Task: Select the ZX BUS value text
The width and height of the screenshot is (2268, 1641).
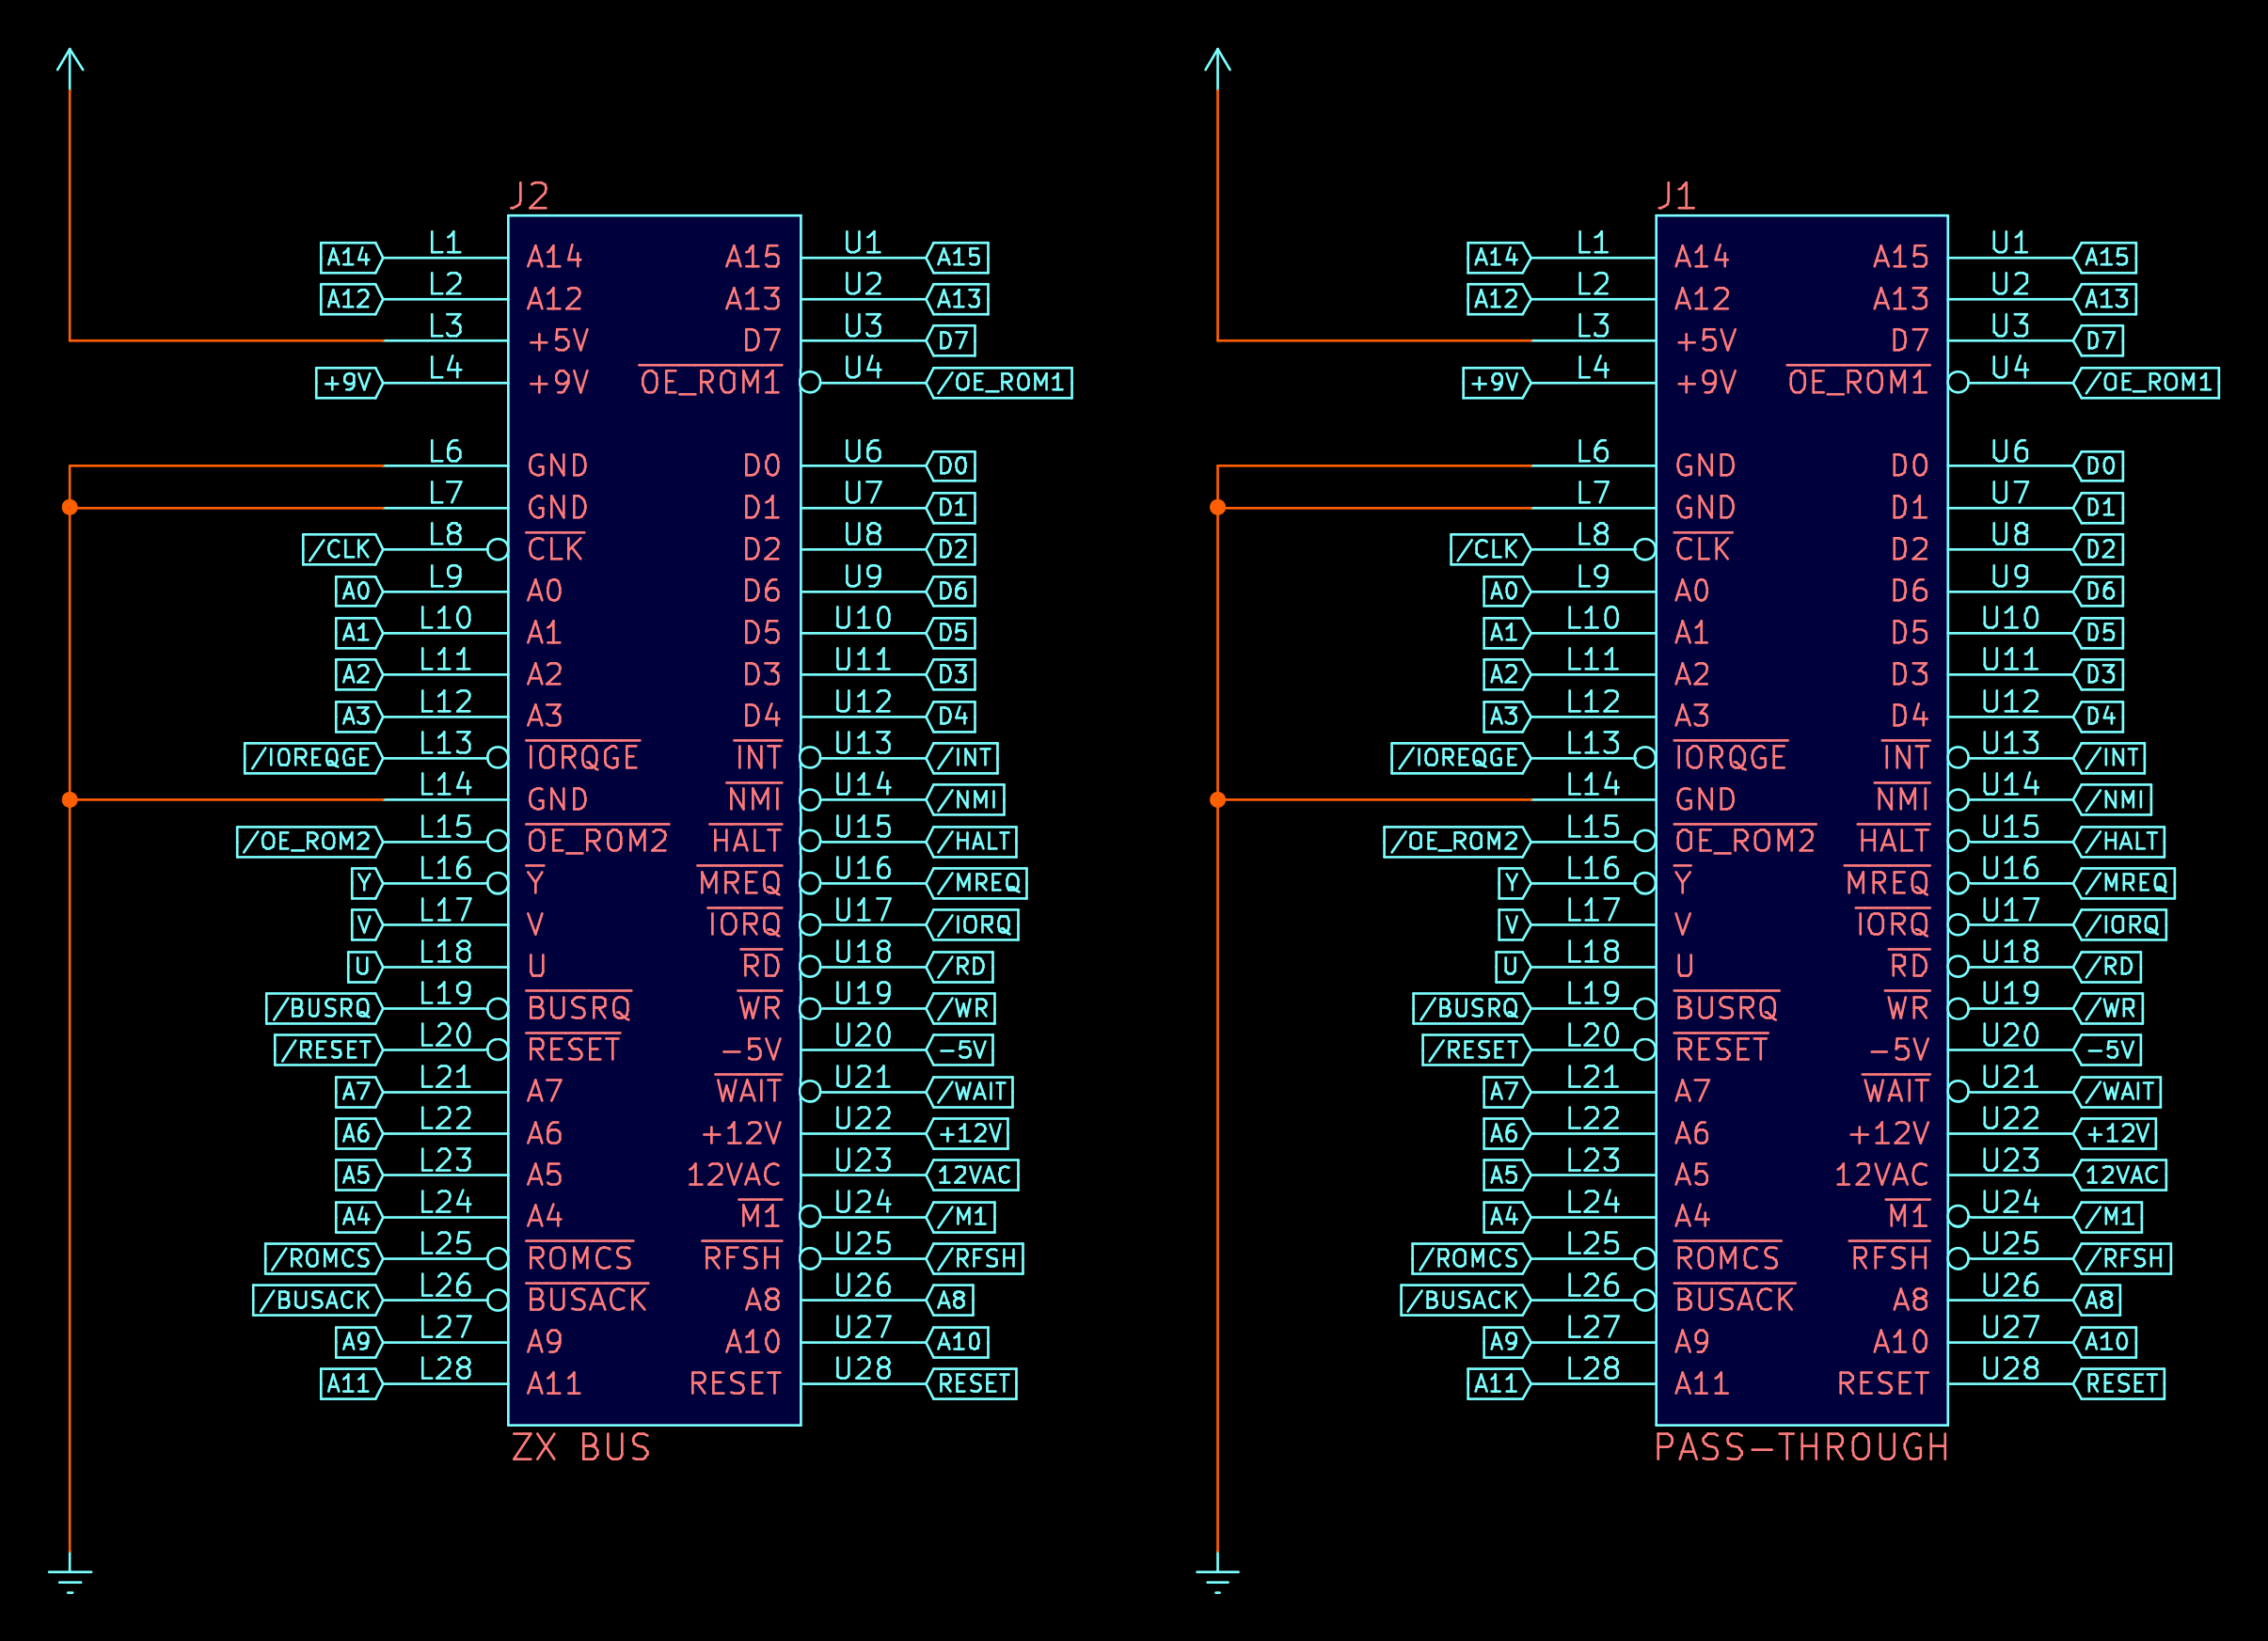Action: point(581,1447)
